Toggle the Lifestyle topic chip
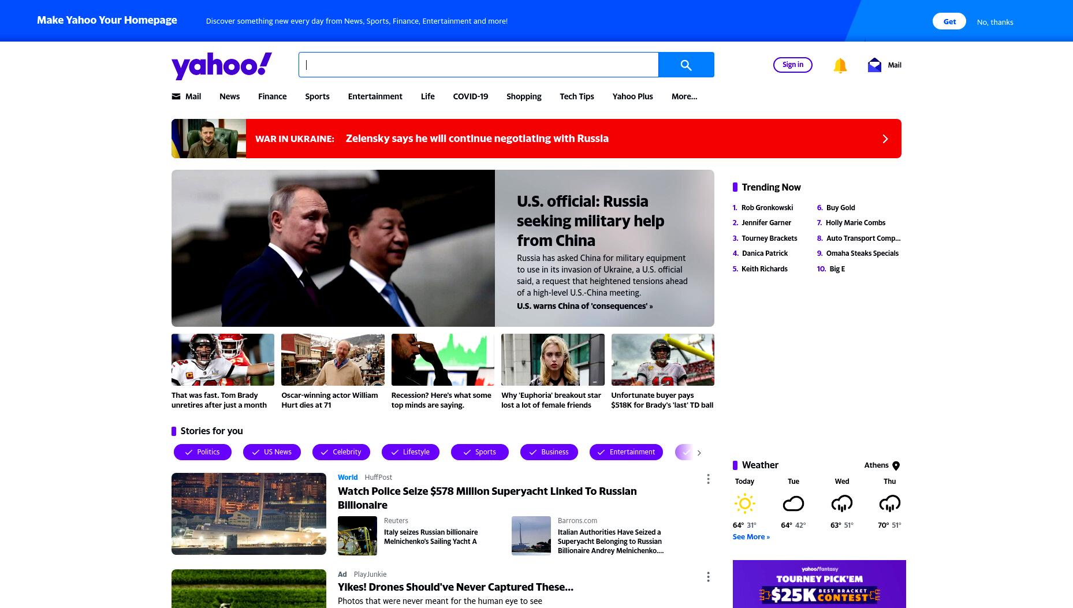This screenshot has width=1073, height=608. click(411, 452)
